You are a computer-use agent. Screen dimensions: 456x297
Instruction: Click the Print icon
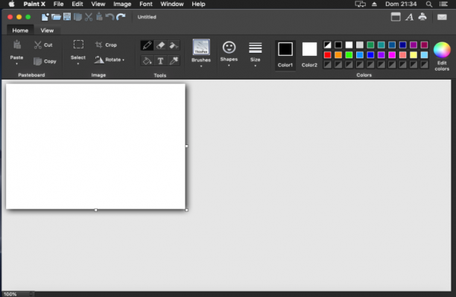point(422,17)
